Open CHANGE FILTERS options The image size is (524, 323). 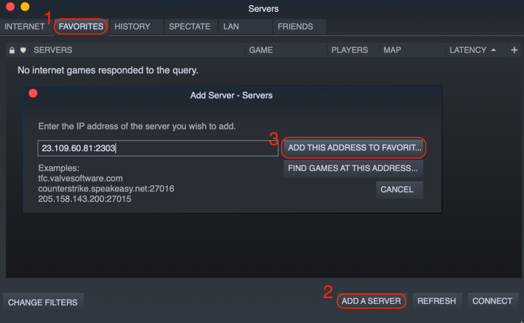click(x=43, y=301)
